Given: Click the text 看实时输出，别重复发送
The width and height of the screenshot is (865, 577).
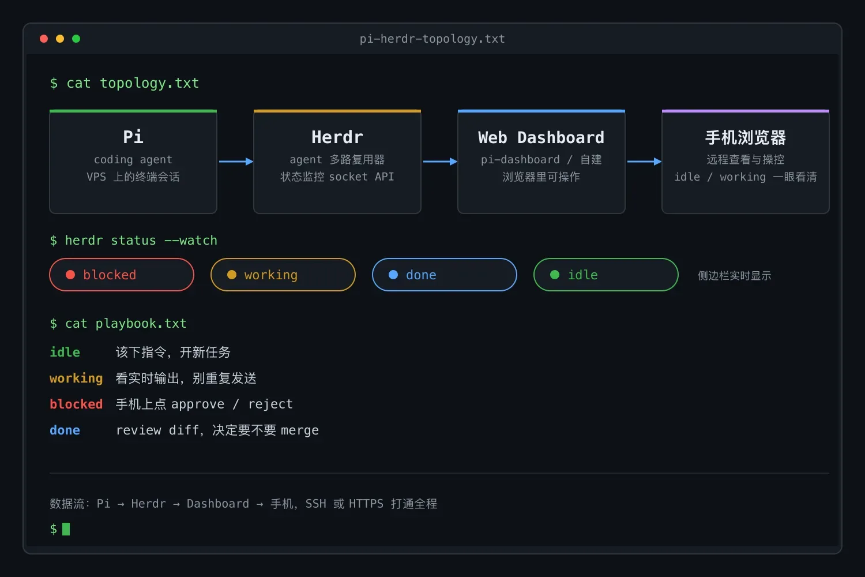Looking at the screenshot, I should click(186, 378).
